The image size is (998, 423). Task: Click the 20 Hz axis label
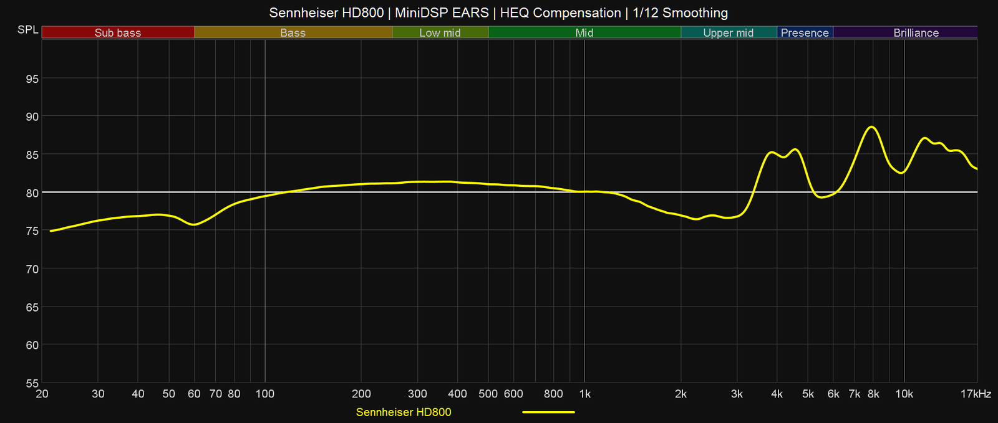click(x=42, y=394)
